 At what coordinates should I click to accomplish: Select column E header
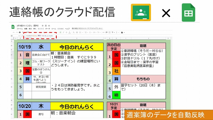click(x=77, y=38)
